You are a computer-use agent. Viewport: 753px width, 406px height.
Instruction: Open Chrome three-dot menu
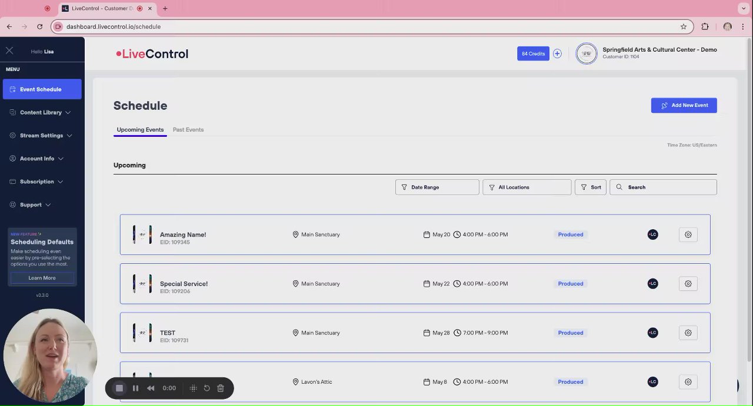tap(744, 26)
